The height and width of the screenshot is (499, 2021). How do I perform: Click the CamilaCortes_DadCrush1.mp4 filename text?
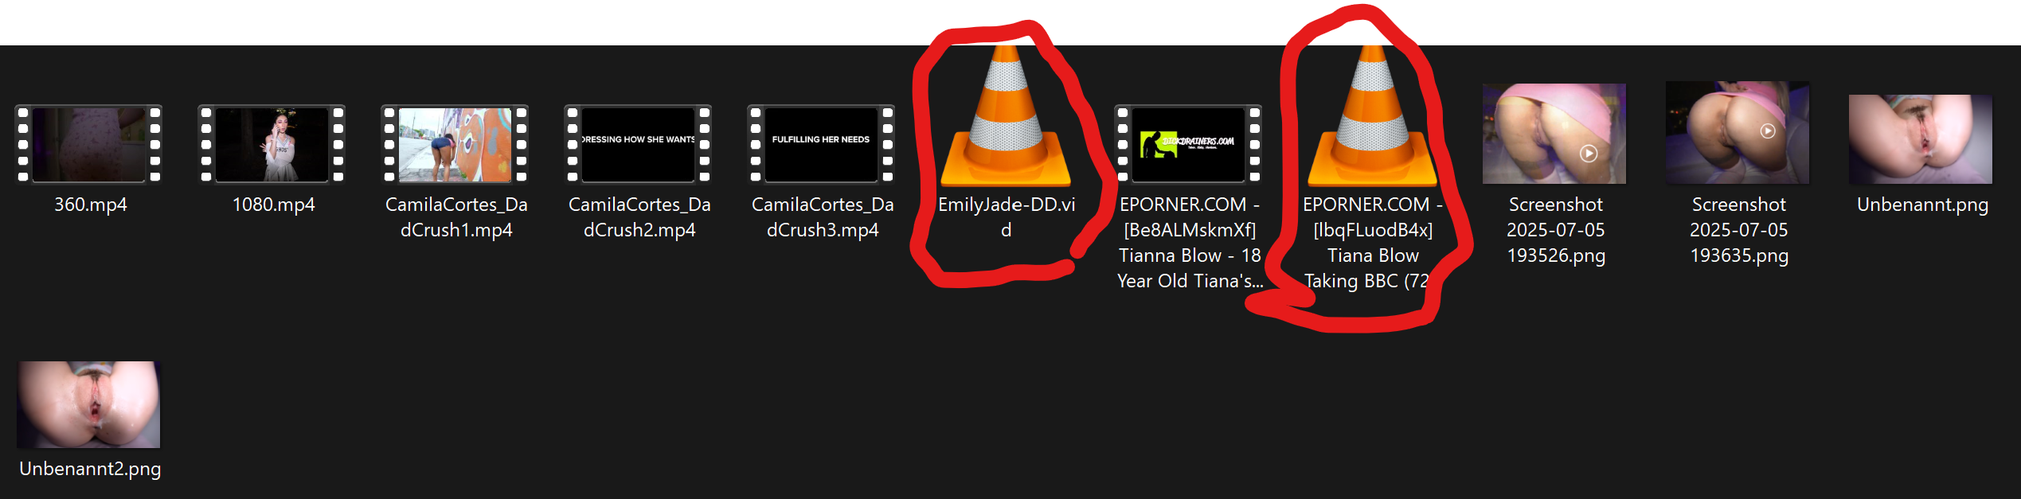coord(456,217)
